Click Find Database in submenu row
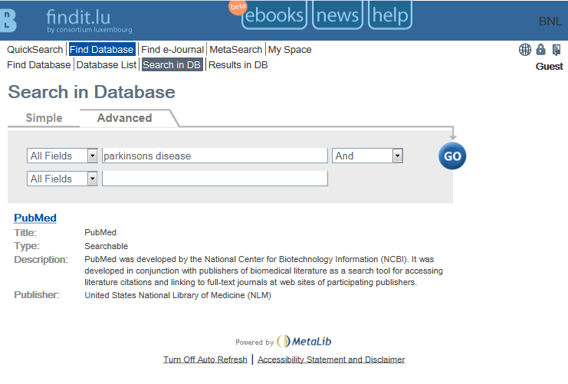Image resolution: width=568 pixels, height=384 pixels. (x=39, y=65)
